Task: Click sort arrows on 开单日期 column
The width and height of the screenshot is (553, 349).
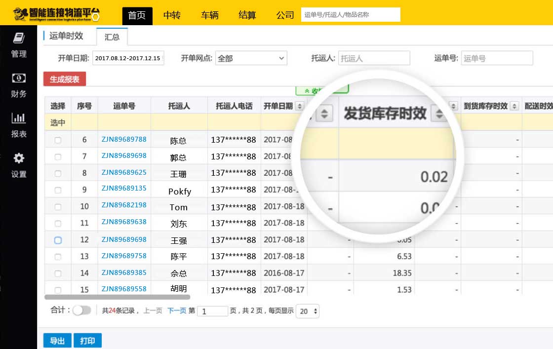Action: pos(300,106)
